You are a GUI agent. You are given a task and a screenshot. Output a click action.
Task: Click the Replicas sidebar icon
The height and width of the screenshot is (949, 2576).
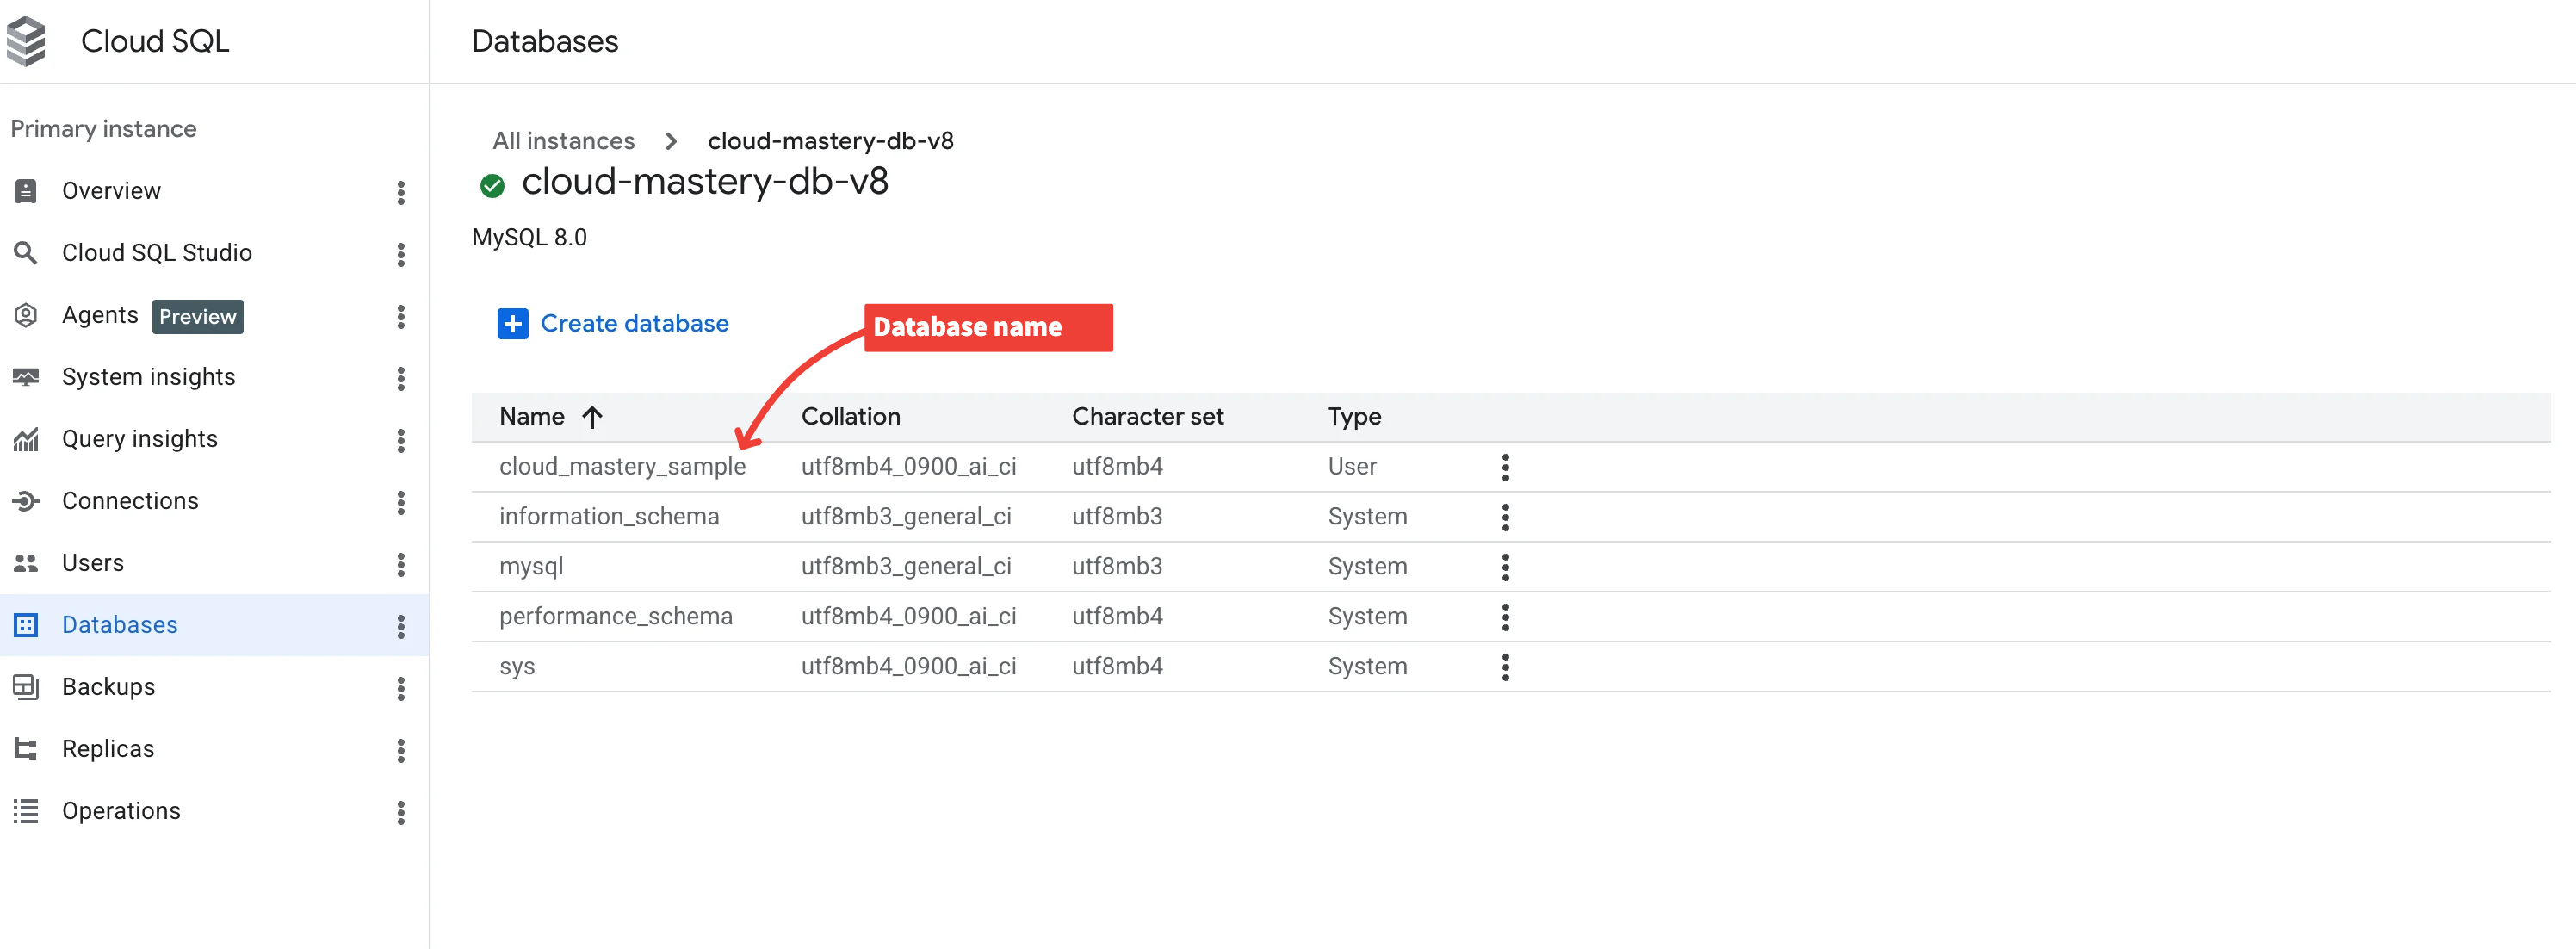26,749
